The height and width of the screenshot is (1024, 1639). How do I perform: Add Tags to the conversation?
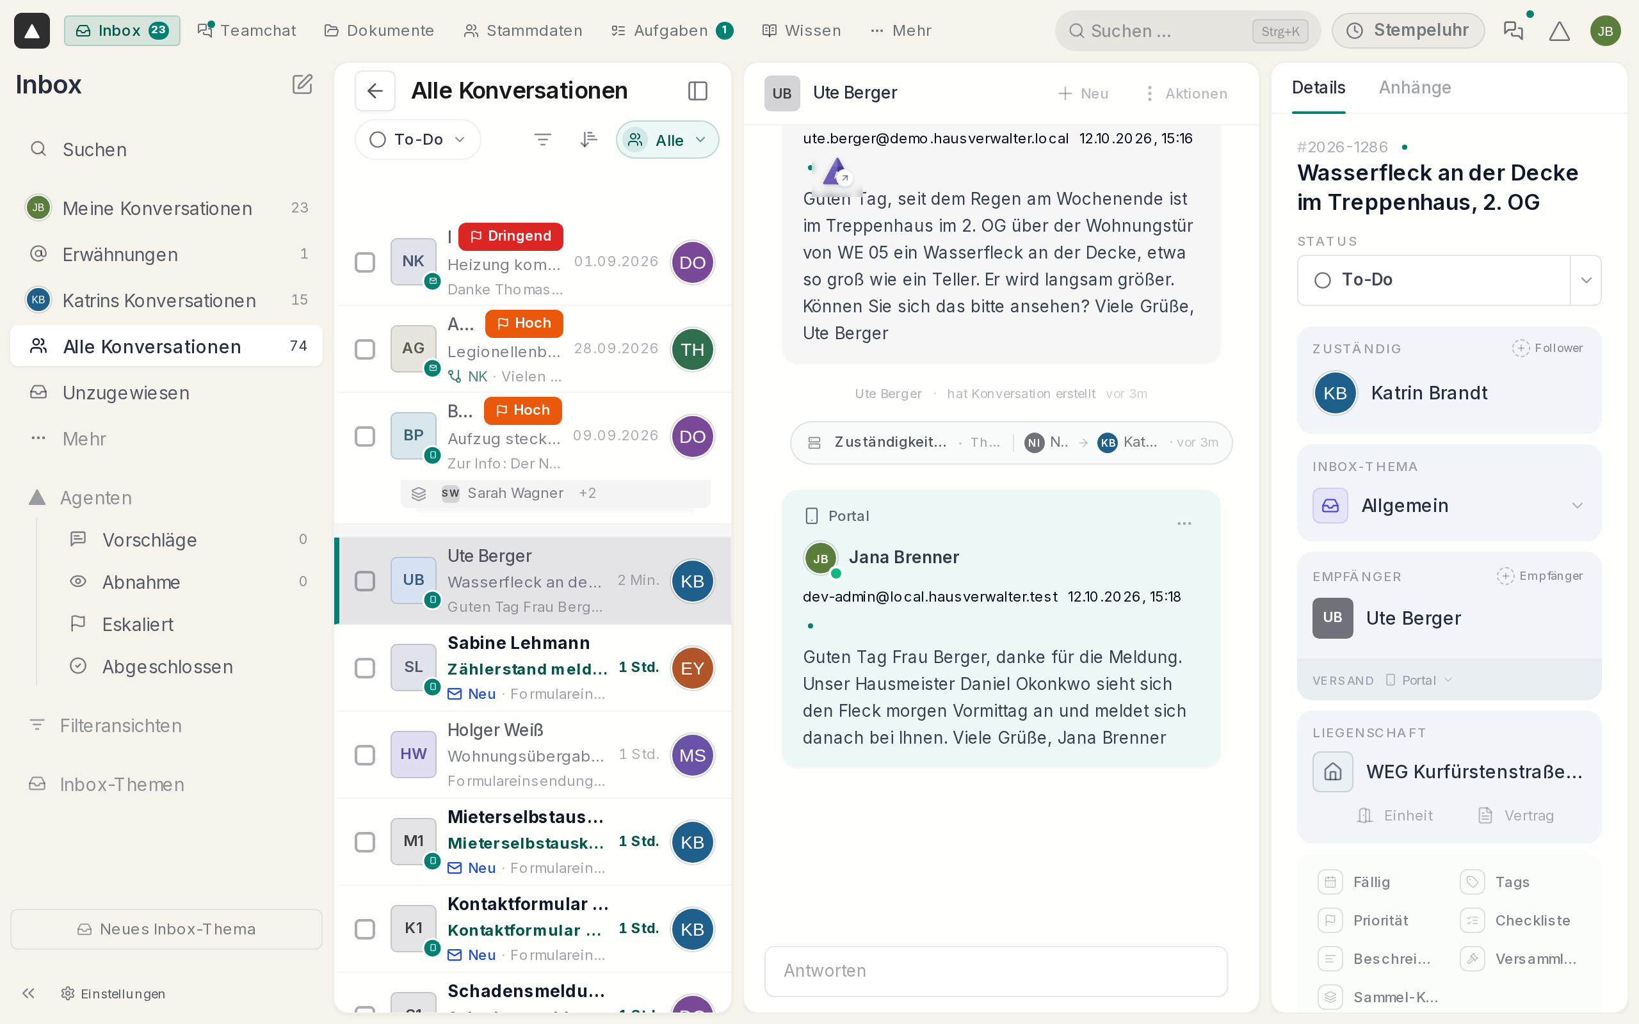coord(1495,882)
